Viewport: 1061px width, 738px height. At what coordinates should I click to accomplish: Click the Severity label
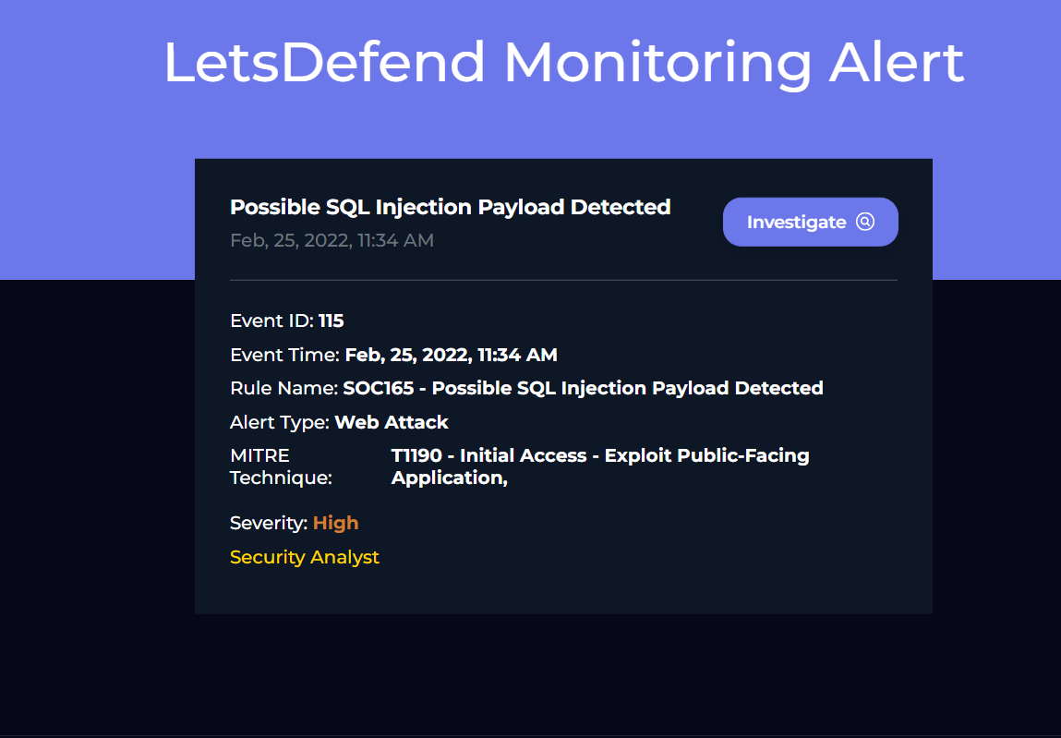click(269, 523)
